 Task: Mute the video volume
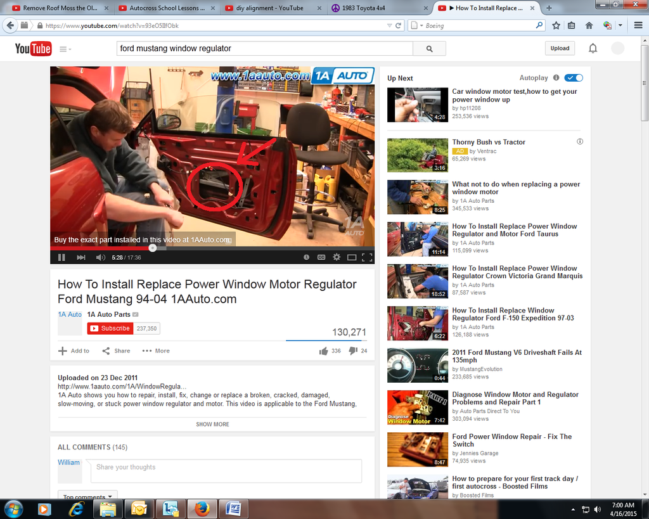click(x=101, y=257)
